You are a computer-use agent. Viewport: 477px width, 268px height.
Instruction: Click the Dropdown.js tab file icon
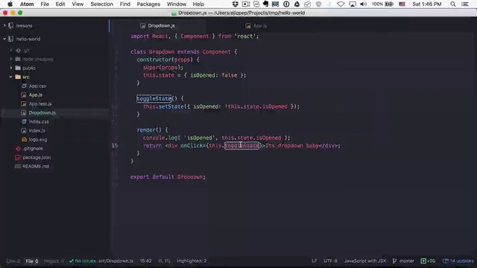(142, 26)
